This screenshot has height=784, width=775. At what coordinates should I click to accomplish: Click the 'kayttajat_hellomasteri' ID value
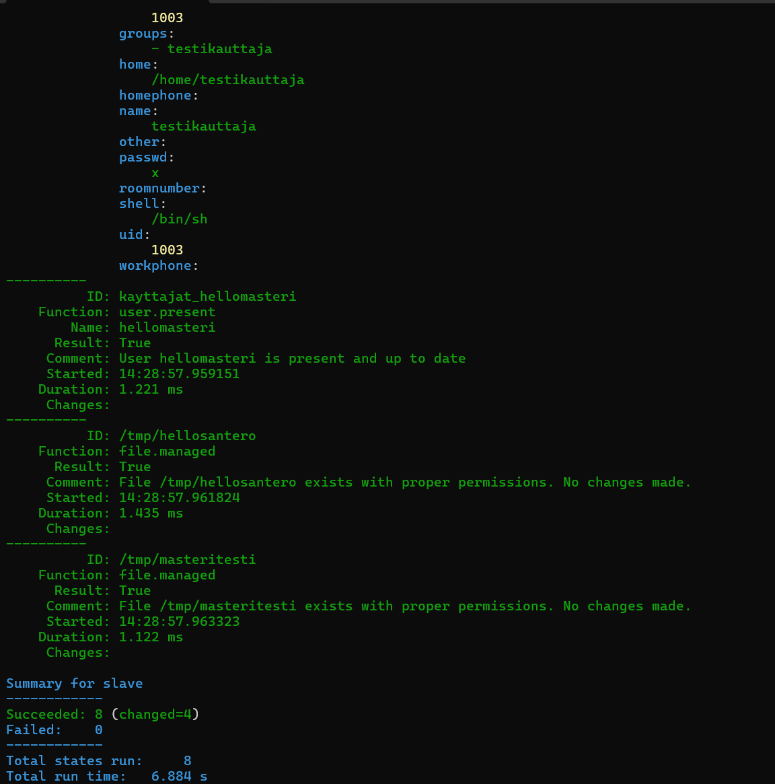click(x=207, y=296)
